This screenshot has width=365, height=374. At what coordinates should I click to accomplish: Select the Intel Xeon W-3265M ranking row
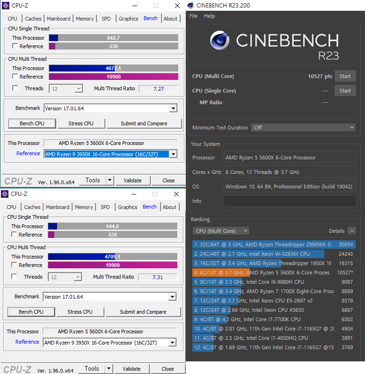pyautogui.click(x=274, y=254)
